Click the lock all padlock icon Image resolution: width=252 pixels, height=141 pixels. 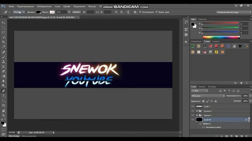[x=216, y=101]
